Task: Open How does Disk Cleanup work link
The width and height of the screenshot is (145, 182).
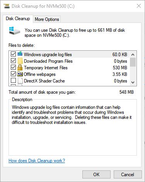Action: pyautogui.click(x=37, y=161)
